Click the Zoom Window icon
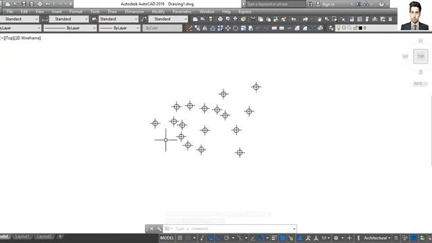 pyautogui.click(x=335, y=19)
